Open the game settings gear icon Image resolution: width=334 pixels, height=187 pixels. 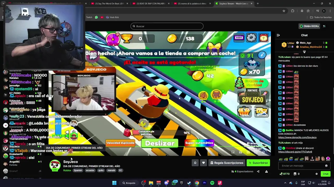click(251, 38)
